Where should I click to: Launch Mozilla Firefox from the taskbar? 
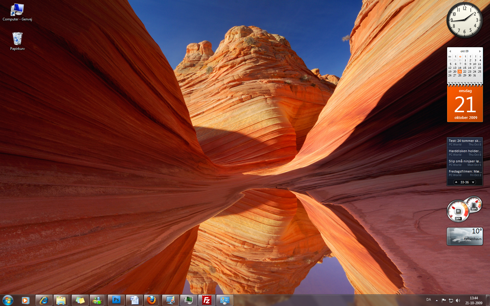point(151,300)
